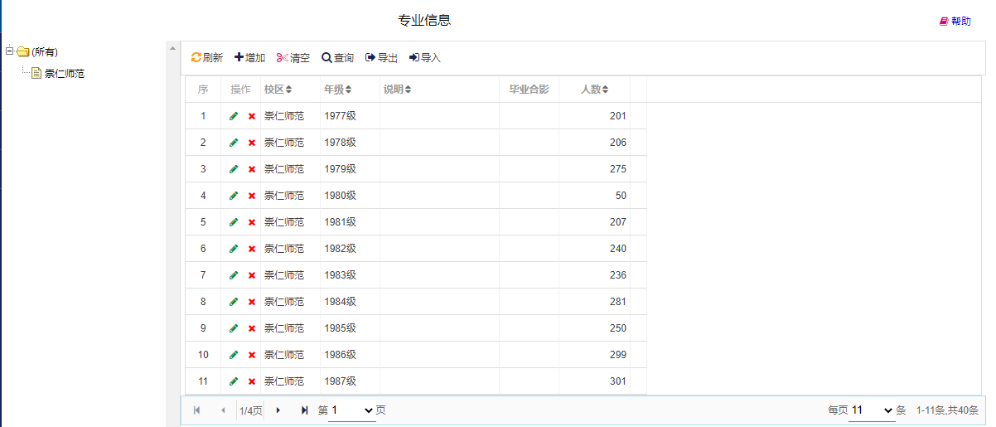Image resolution: width=996 pixels, height=427 pixels.
Task: Edit the 1987级 row
Action: click(x=234, y=381)
